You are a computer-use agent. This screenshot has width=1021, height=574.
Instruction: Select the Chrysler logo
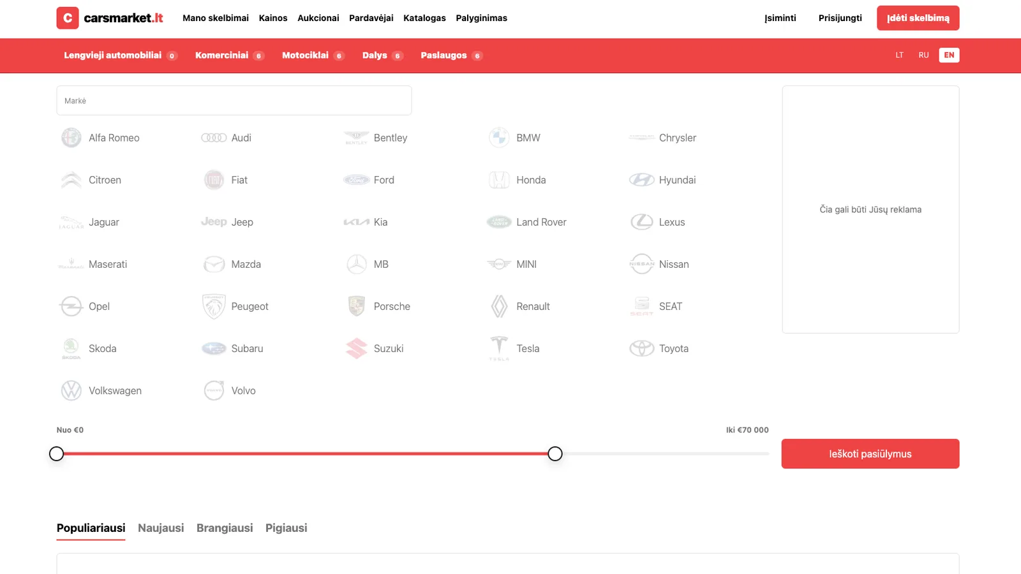pyautogui.click(x=641, y=138)
